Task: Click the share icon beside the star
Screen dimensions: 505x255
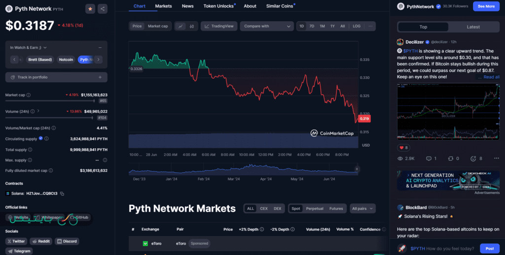Action: click(x=103, y=9)
